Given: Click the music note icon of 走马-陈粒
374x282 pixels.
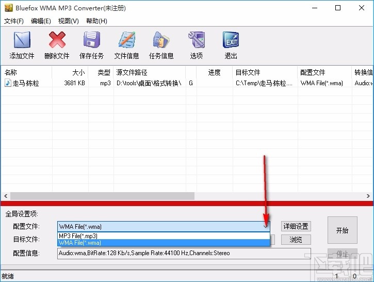Looking at the screenshot, I should pyautogui.click(x=8, y=83).
